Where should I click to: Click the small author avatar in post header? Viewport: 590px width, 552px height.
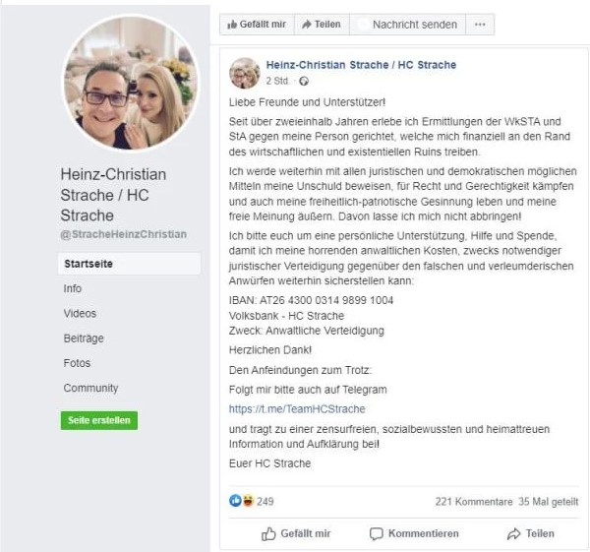click(245, 73)
